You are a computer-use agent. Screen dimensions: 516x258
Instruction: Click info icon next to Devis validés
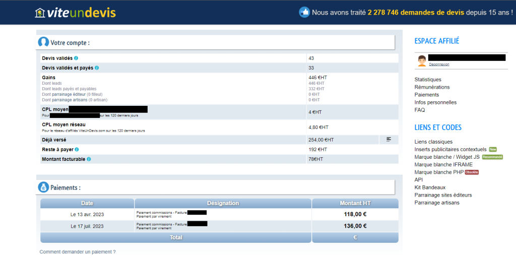pos(76,58)
